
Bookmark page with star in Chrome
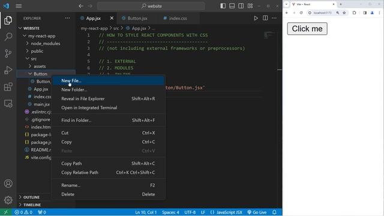pos(344,13)
